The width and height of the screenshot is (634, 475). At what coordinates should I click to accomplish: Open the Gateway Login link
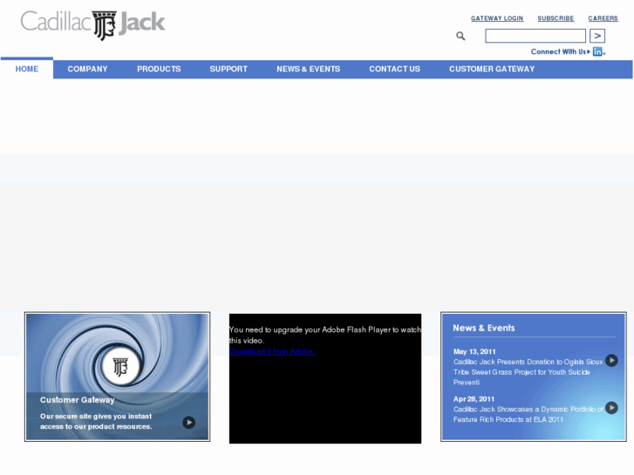tap(497, 18)
